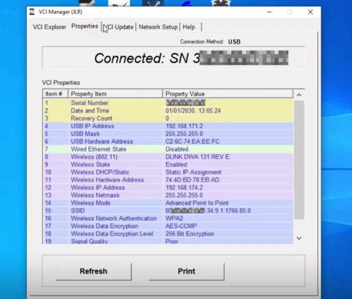
Task: Click the value 192.168.174.2
Action: point(184,187)
